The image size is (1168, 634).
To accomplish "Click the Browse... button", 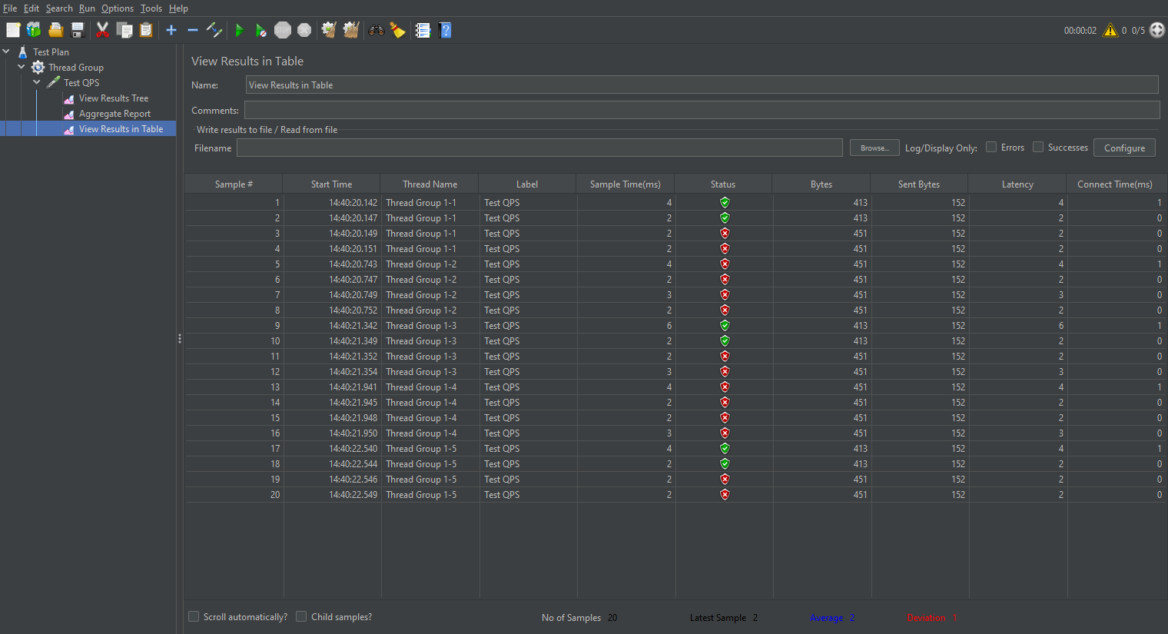I will pos(874,148).
